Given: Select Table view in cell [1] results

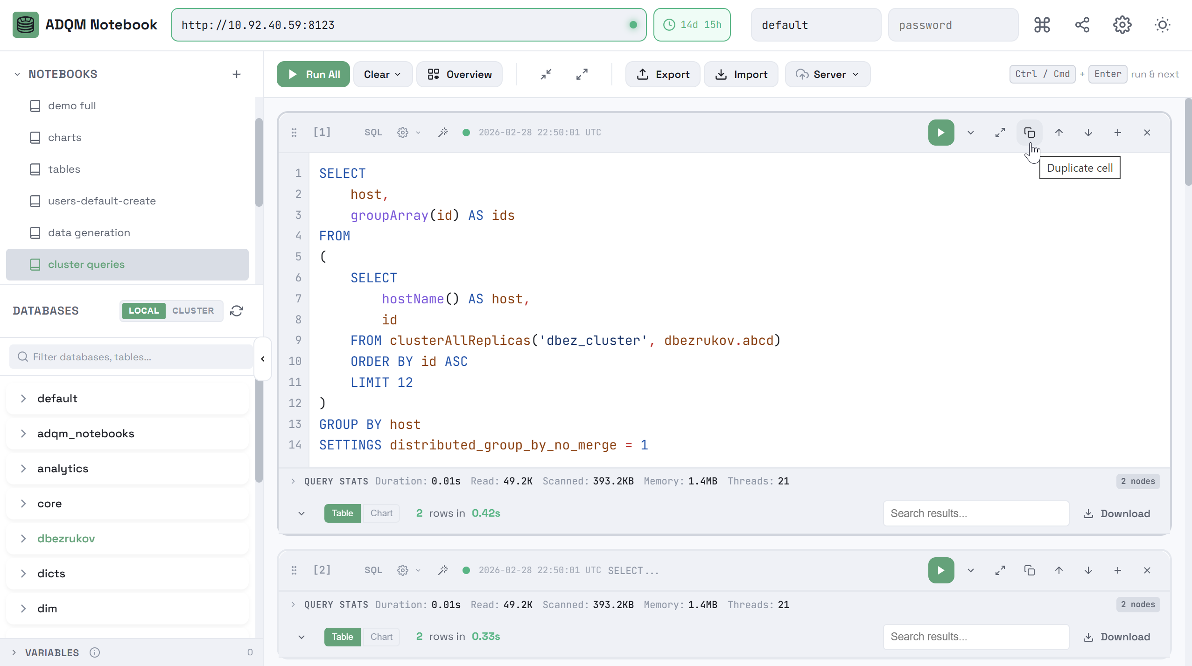Looking at the screenshot, I should click(x=342, y=513).
